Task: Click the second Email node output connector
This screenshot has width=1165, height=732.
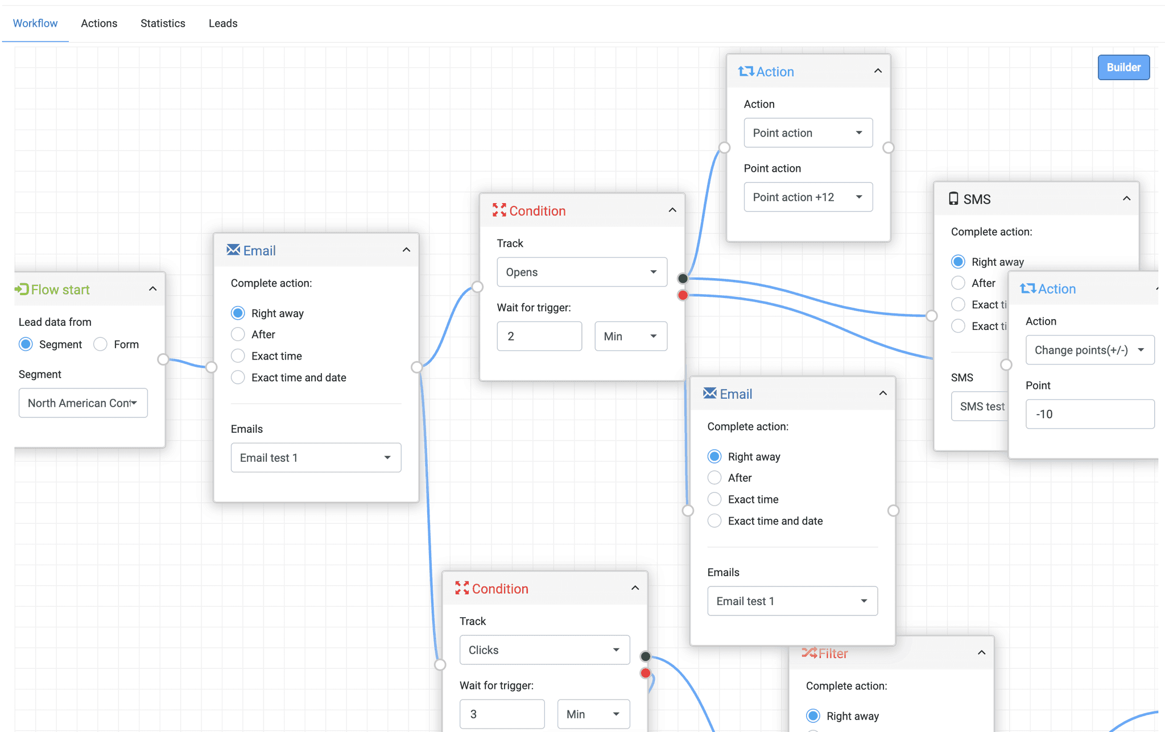Action: (893, 510)
